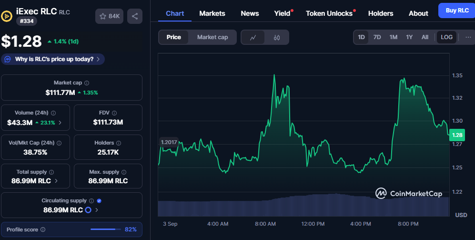The width and height of the screenshot is (475, 240).
Task: Open chart more options ellipsis
Action: click(468, 37)
